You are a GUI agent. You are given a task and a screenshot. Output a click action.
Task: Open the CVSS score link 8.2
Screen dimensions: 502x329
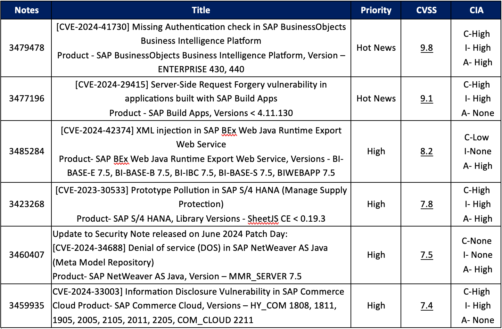click(426, 151)
